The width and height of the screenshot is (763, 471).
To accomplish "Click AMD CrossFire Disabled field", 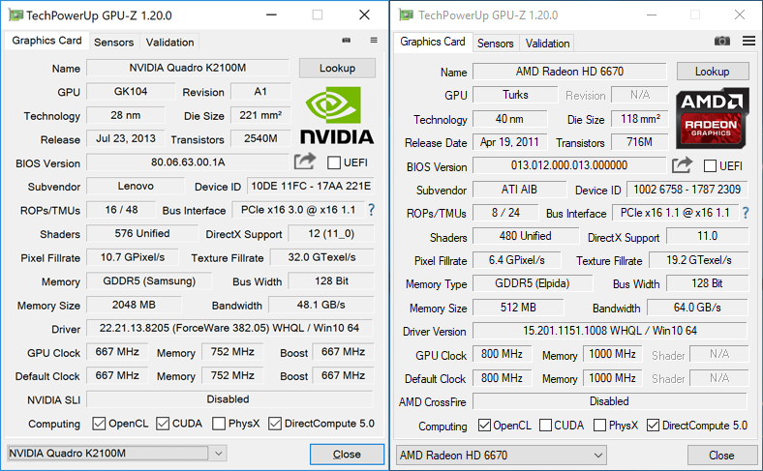I will (x=610, y=401).
